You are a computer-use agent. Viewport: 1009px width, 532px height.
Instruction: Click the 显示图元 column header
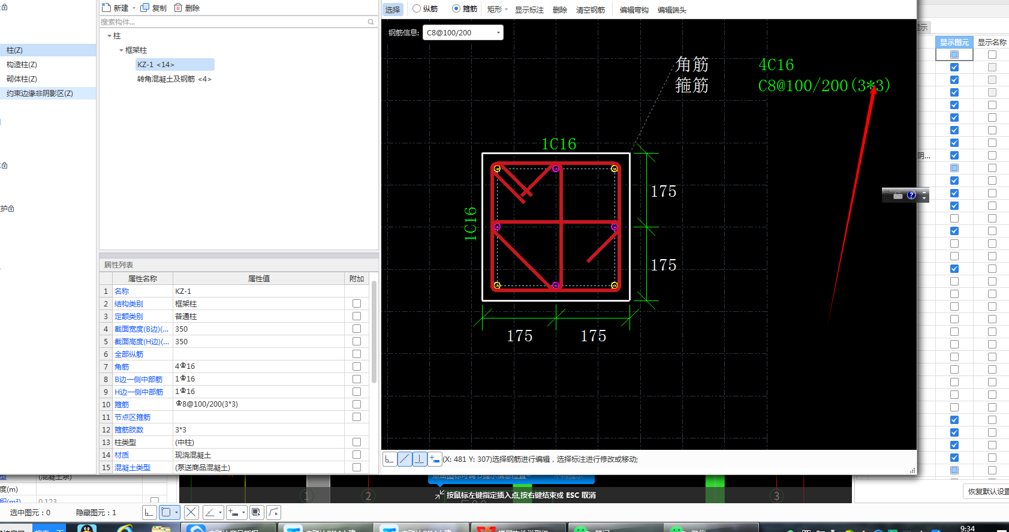(954, 42)
